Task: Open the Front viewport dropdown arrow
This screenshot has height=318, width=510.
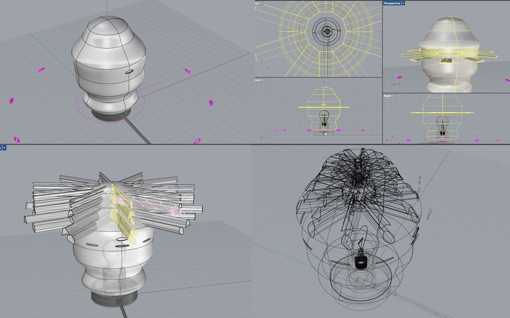Action: click(x=263, y=80)
